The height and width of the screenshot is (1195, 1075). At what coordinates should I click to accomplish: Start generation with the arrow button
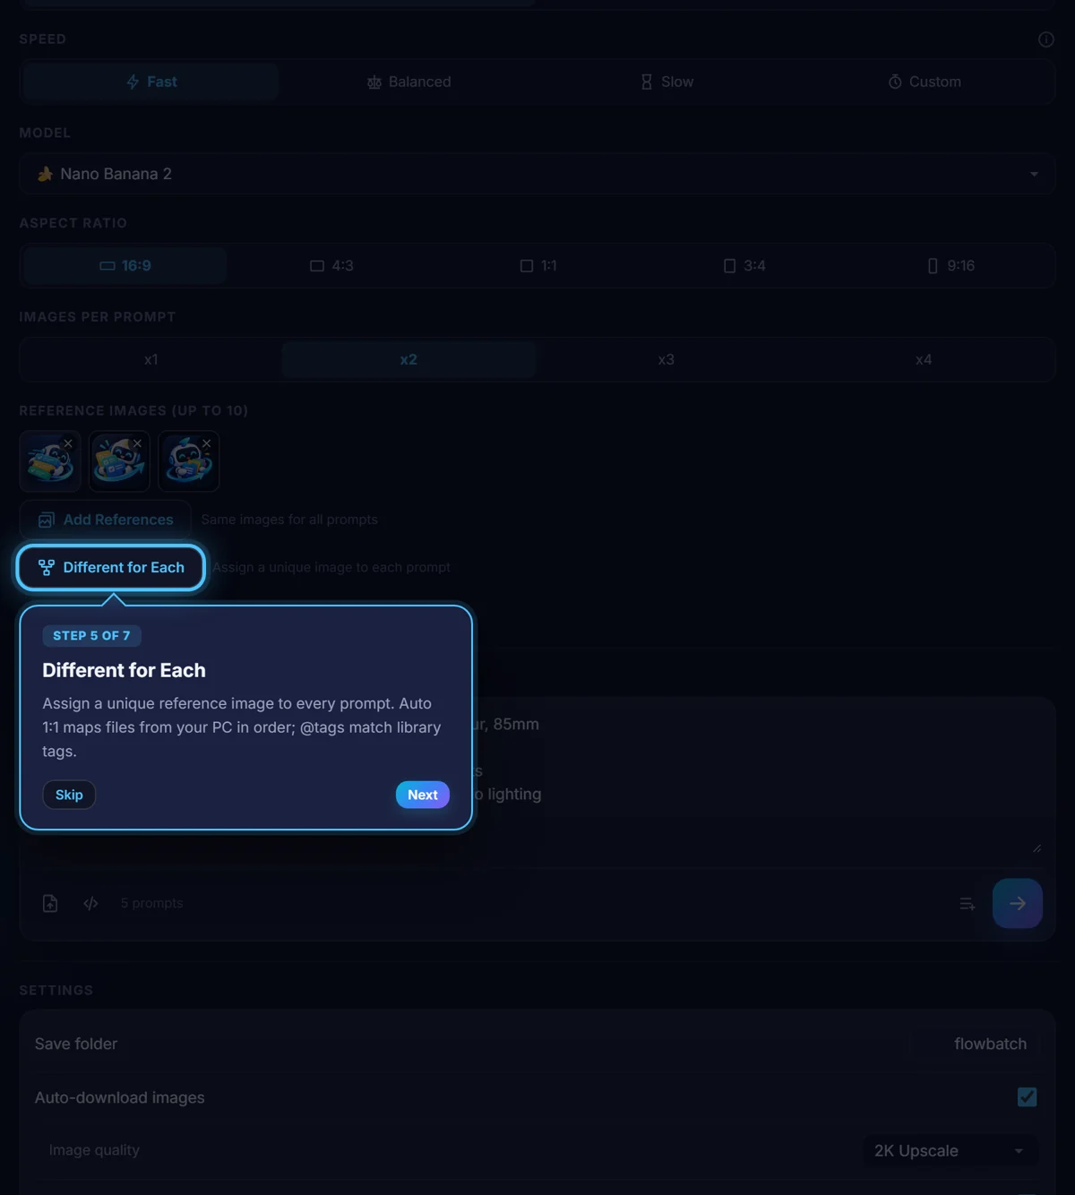(1018, 903)
